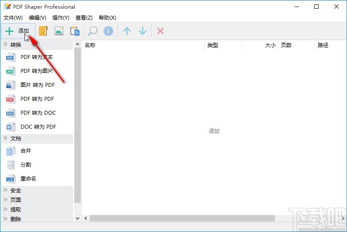The height and width of the screenshot is (232, 347).
Task: Open the 帮助(X) menu
Action: pyautogui.click(x=108, y=17)
